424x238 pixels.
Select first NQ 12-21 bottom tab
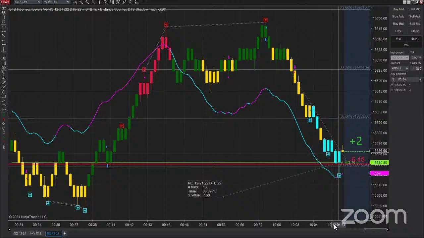(20, 233)
